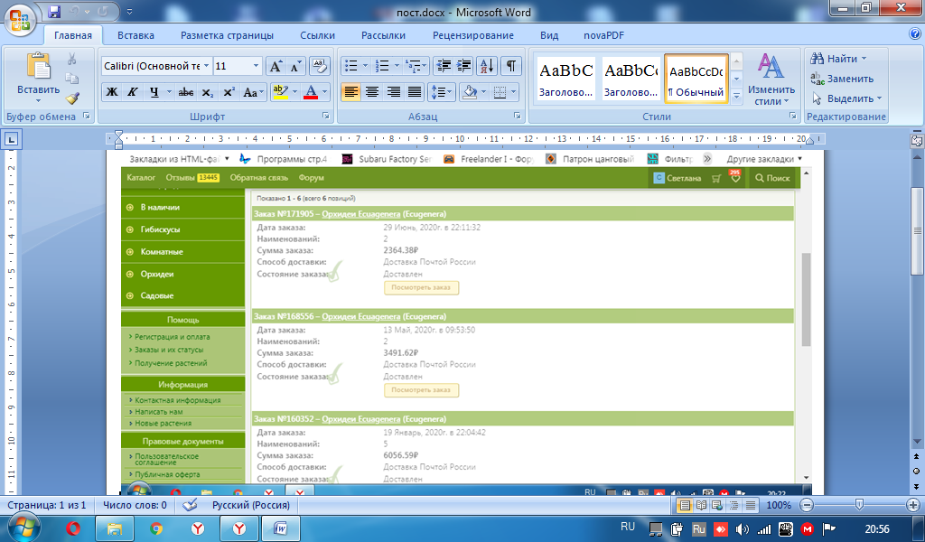This screenshot has height=542, width=925.
Task: Click the Sort A-Z icon
Action: [486, 66]
